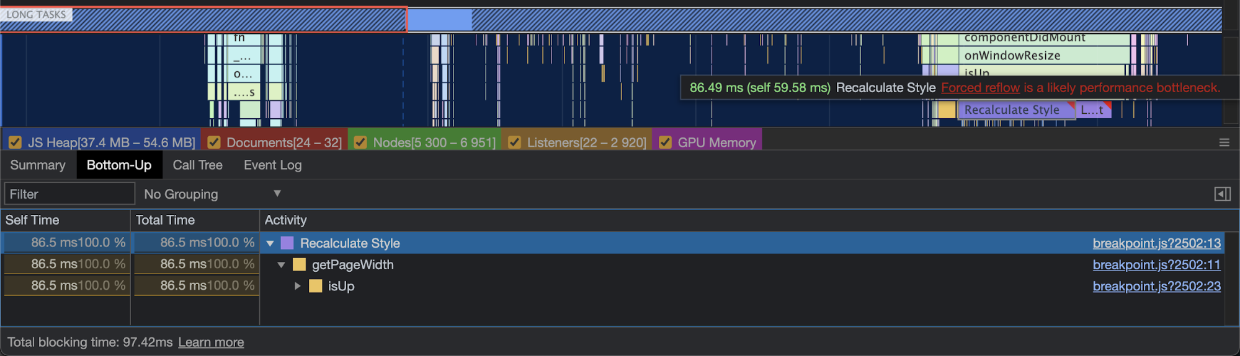
Task: Open the Call Tree tab
Action: pyautogui.click(x=197, y=165)
